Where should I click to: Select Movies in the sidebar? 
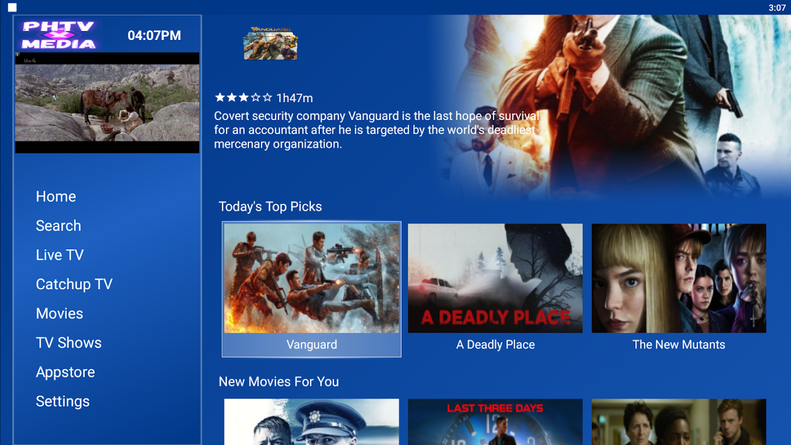[x=60, y=314]
